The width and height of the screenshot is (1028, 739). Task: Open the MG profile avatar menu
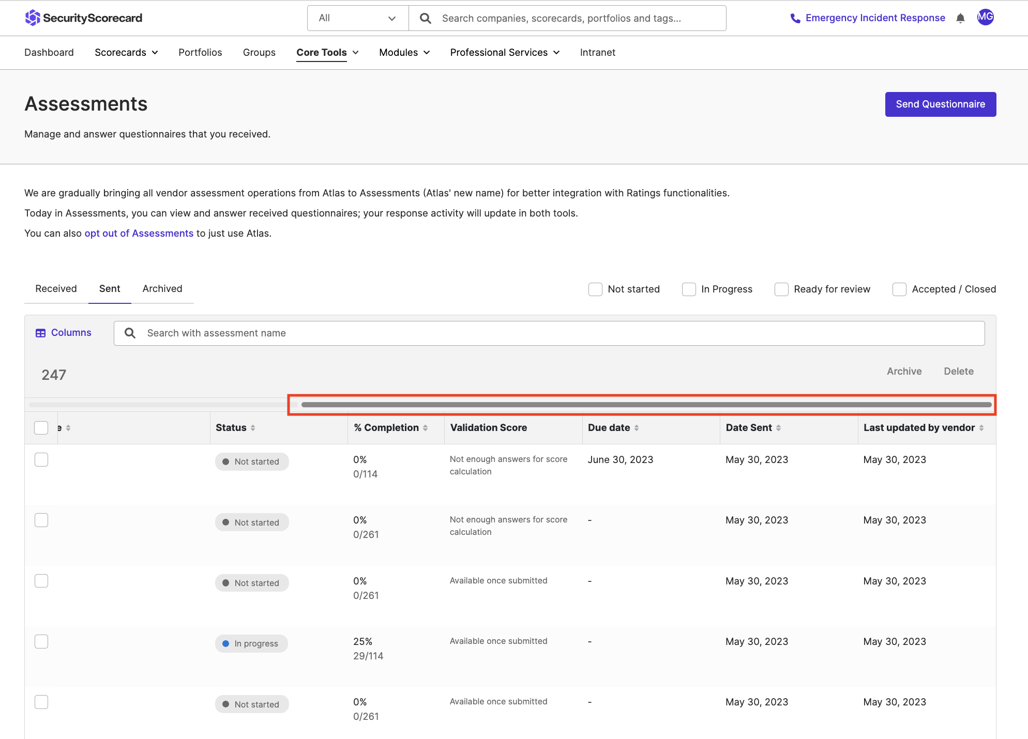click(986, 17)
